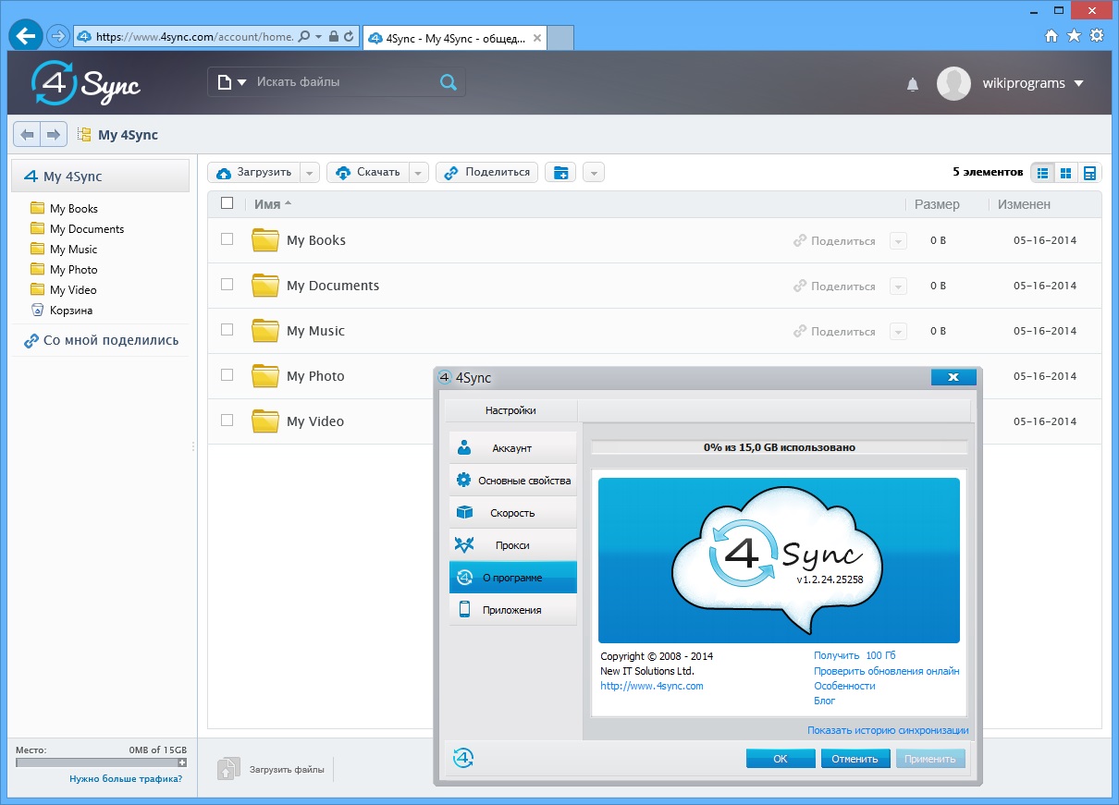Viewport: 1119px width, 805px height.
Task: Open the wikiprograms account dropdown arrow
Action: (x=1078, y=83)
